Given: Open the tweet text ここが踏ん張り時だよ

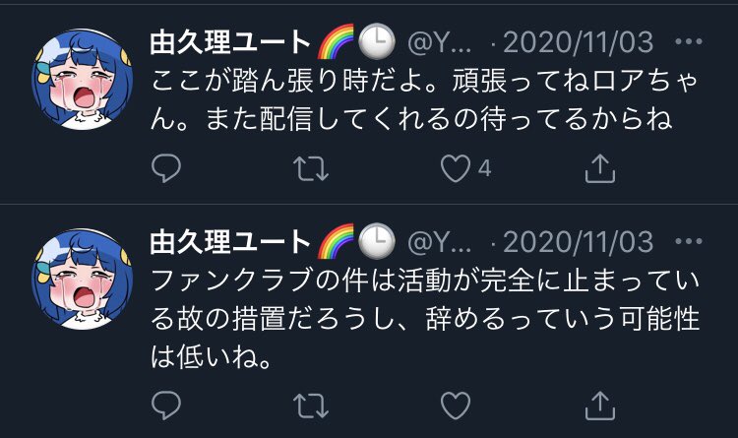Looking at the screenshot, I should click(x=423, y=99).
